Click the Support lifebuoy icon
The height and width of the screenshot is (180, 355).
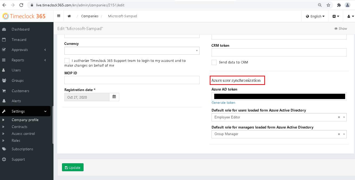coord(4,159)
